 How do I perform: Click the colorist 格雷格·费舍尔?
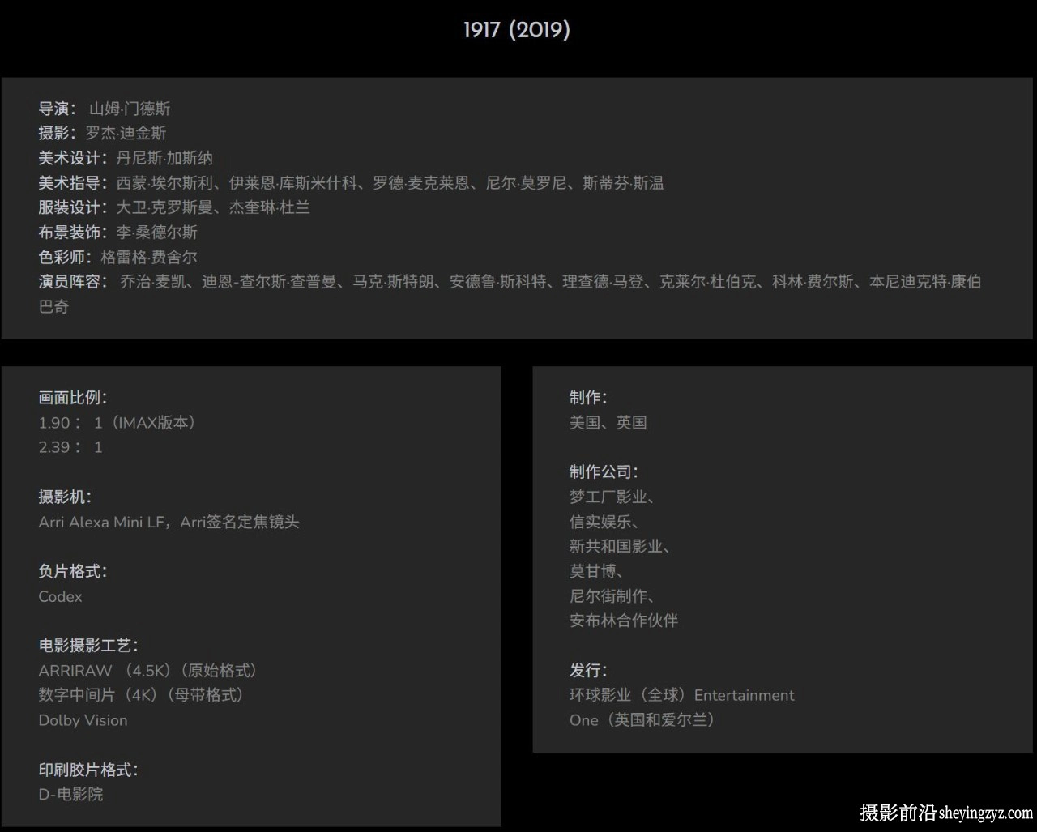tap(149, 258)
